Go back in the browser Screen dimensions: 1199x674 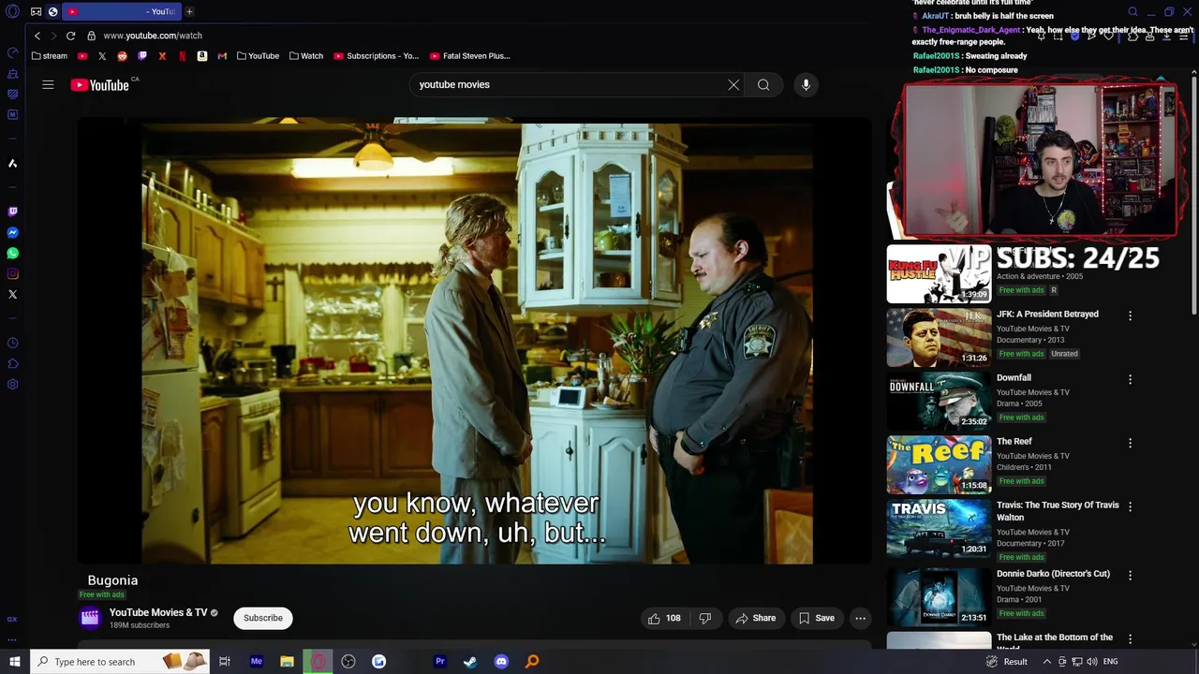37,36
